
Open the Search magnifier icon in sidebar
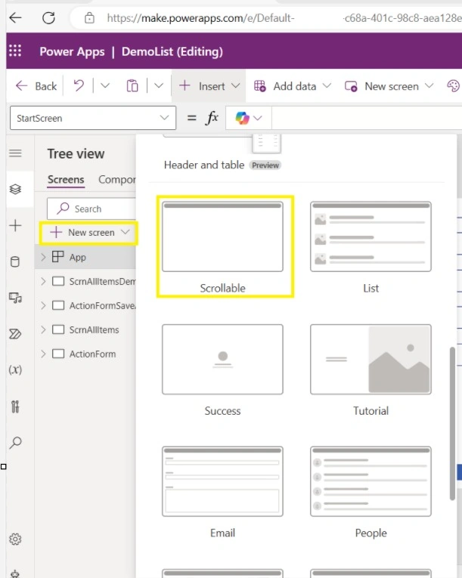click(x=15, y=442)
